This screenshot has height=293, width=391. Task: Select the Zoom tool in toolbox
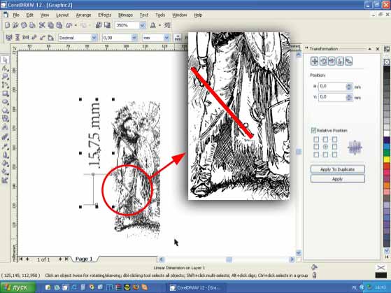[x=5, y=76]
